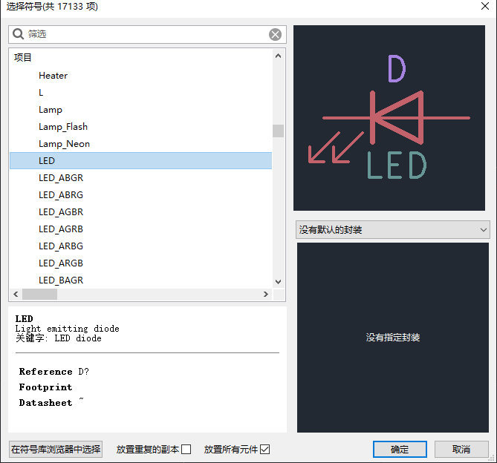Open the 没有默认的封装 footprint dropdown
497x463 pixels.
tap(392, 230)
